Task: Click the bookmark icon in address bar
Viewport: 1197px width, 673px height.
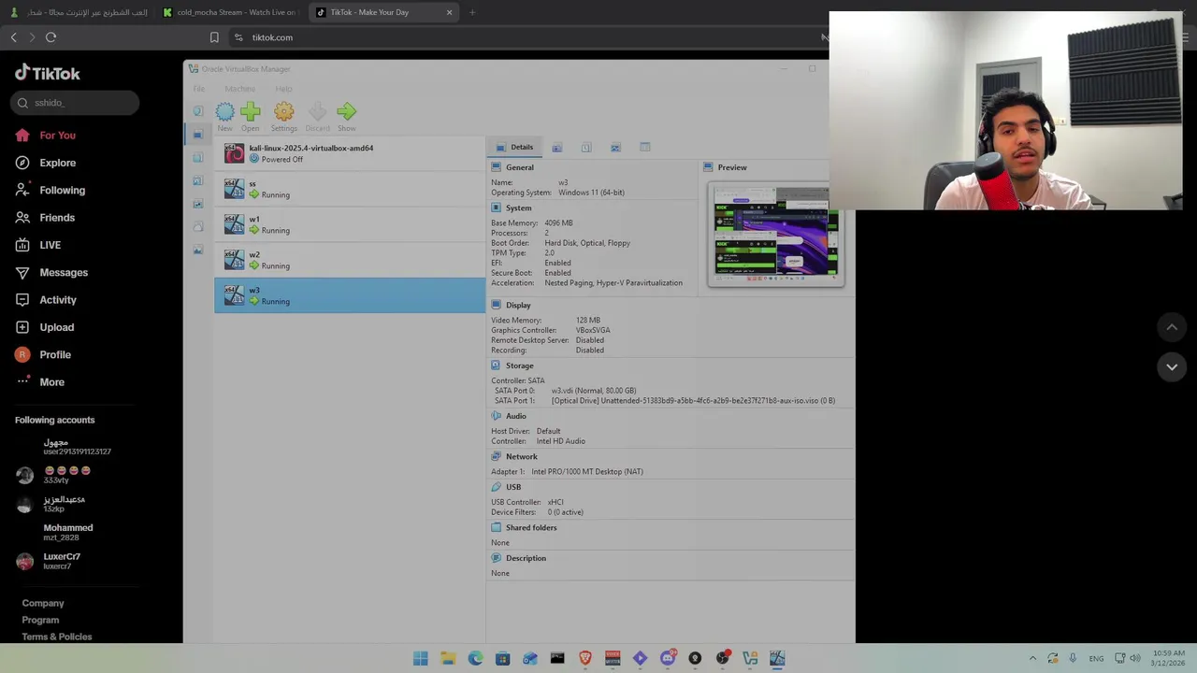Action: pyautogui.click(x=214, y=37)
